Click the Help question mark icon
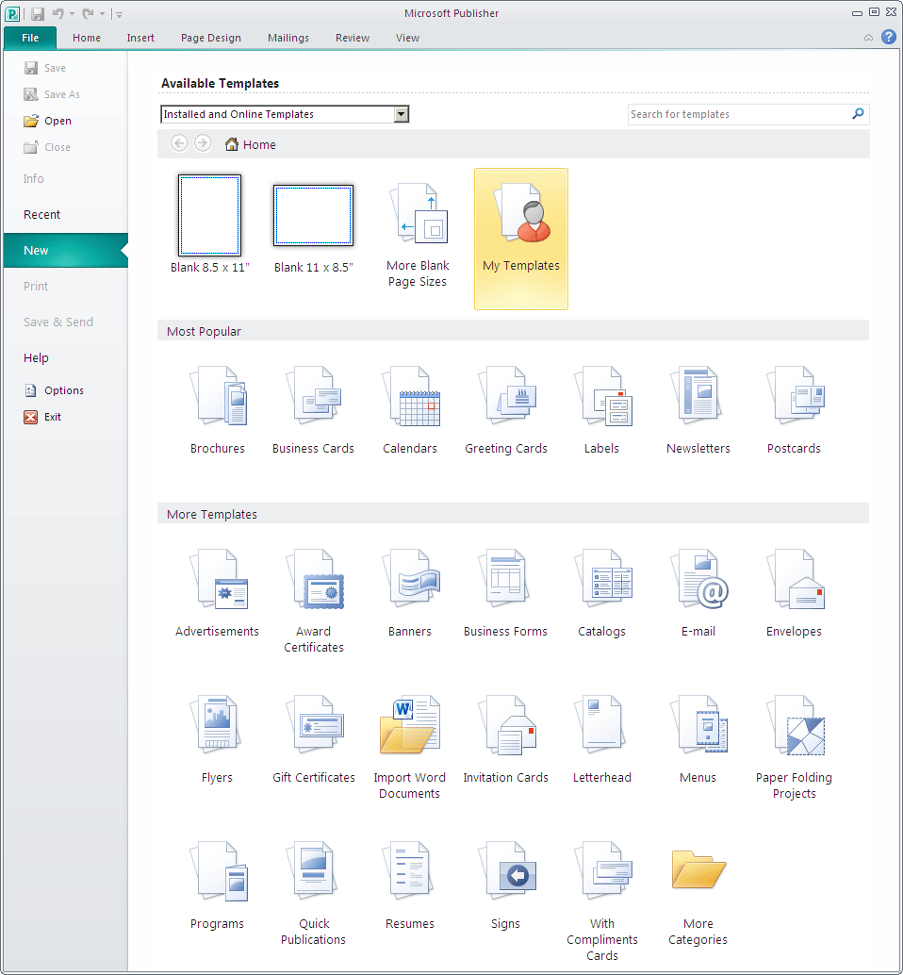The width and height of the screenshot is (903, 975). coord(889,38)
